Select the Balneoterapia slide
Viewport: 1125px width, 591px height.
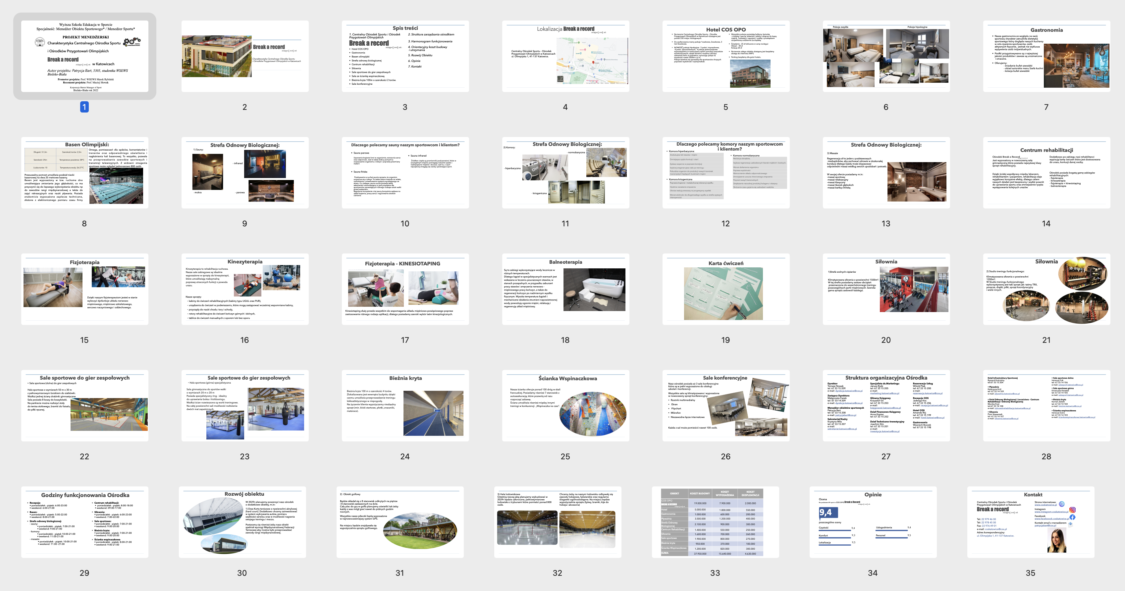point(565,289)
